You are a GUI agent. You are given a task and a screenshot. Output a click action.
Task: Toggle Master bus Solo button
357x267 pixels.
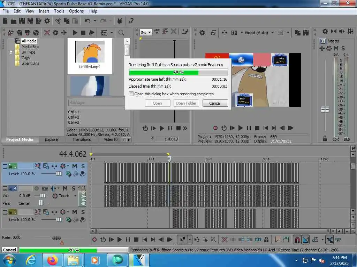coord(343,48)
